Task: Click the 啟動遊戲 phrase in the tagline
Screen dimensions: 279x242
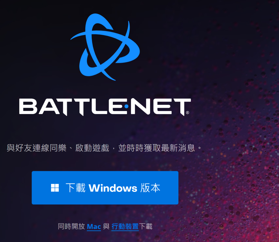Action: click(x=92, y=148)
